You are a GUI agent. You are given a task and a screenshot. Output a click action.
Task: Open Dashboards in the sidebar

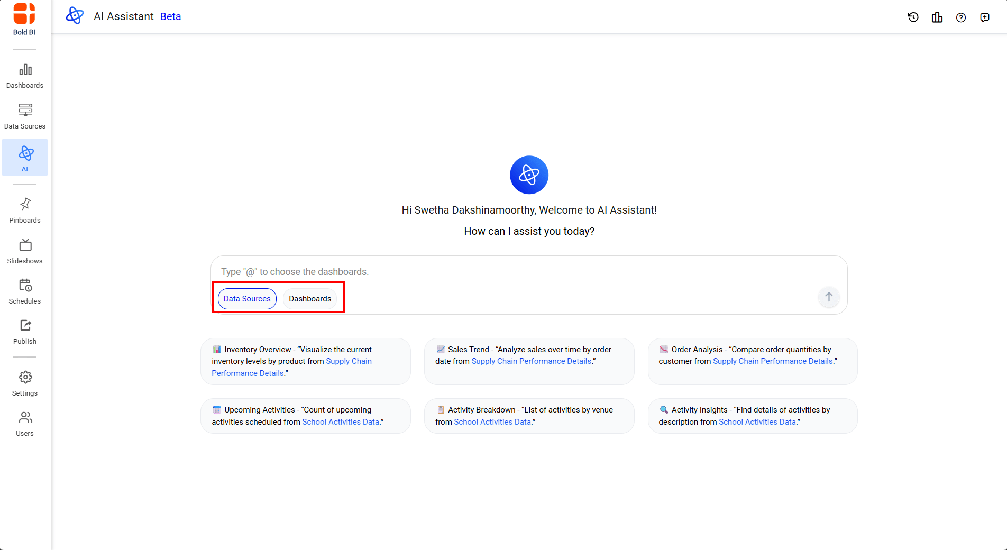25,76
